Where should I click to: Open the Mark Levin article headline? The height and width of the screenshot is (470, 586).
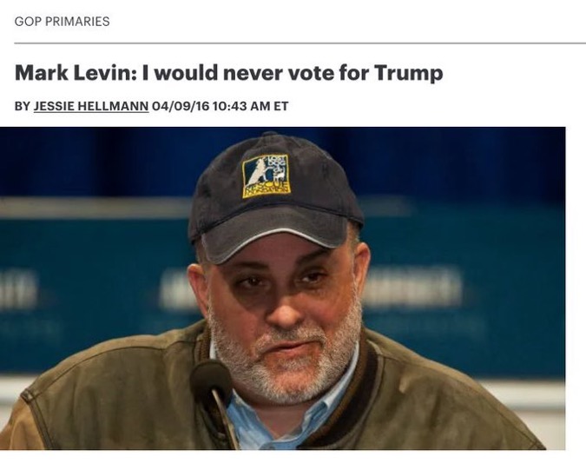(x=228, y=73)
